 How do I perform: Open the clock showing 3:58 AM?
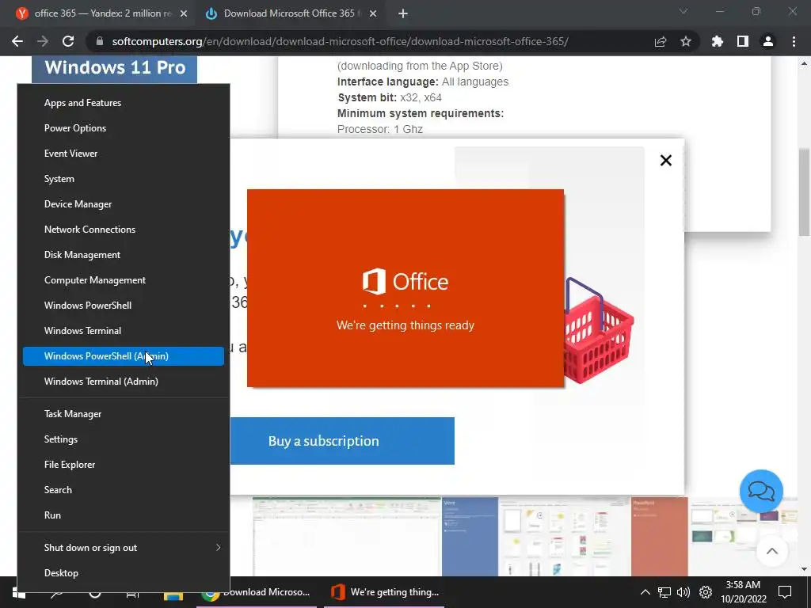coord(743,592)
